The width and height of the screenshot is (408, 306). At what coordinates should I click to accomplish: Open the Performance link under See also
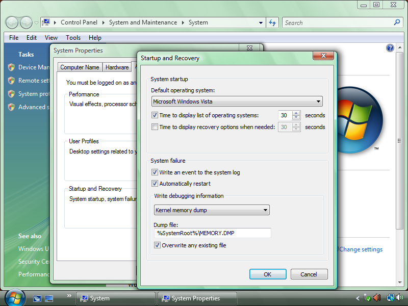(34, 274)
